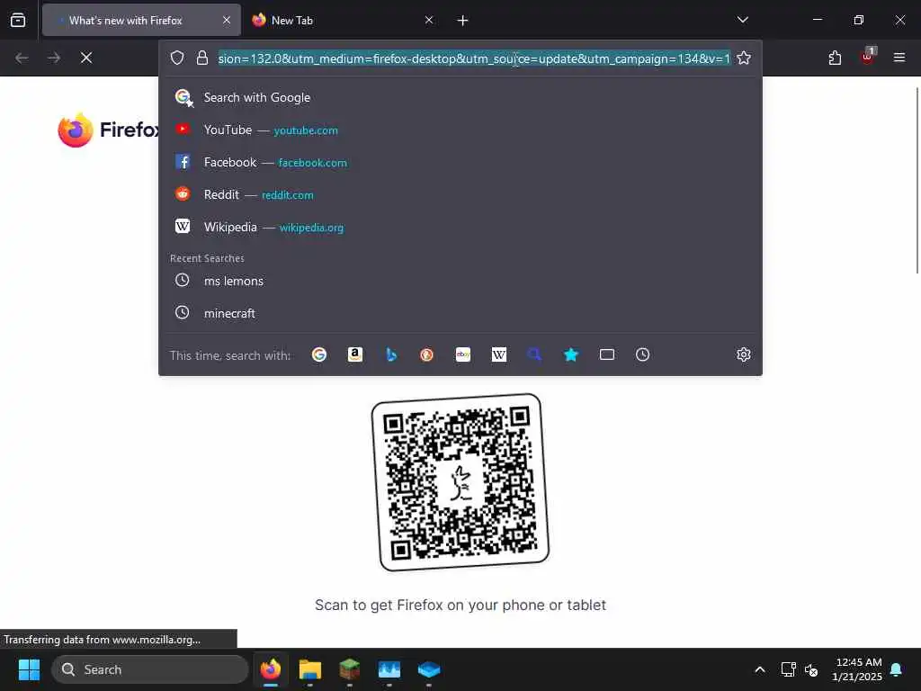The image size is (921, 691).
Task: Open network status tray icon
Action: pyautogui.click(x=788, y=669)
